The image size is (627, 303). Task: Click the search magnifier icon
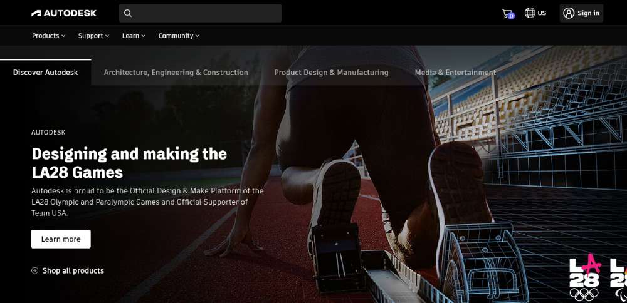coord(128,13)
